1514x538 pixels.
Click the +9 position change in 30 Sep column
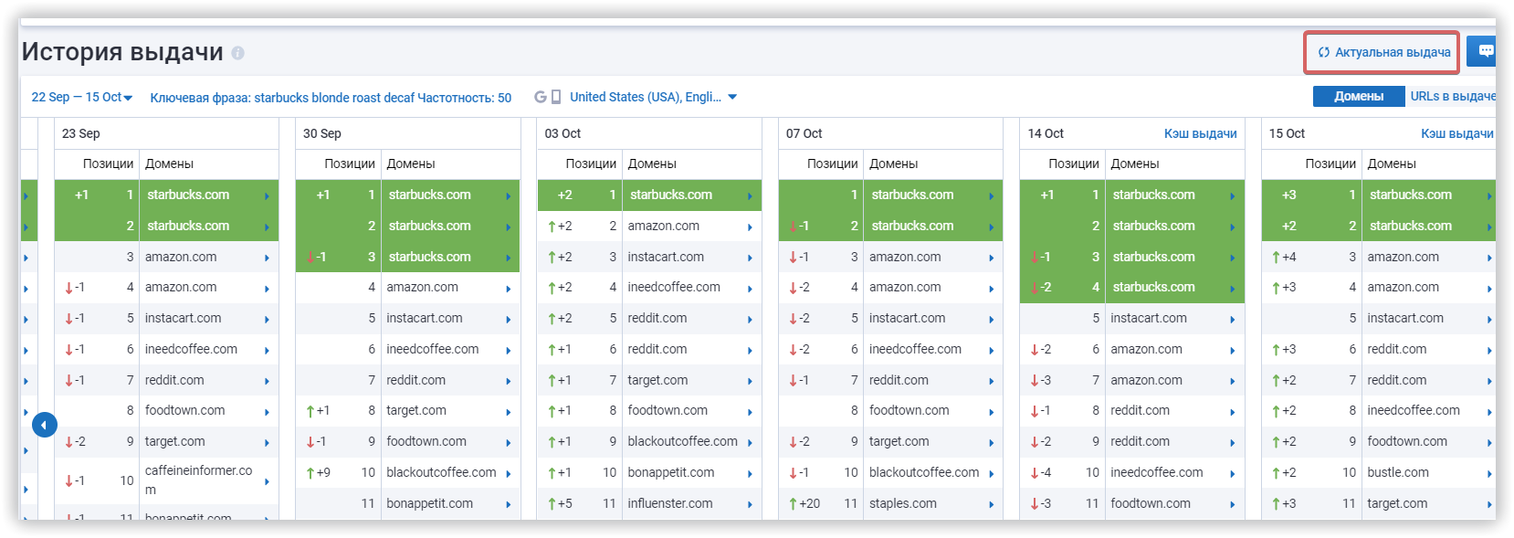pos(319,472)
